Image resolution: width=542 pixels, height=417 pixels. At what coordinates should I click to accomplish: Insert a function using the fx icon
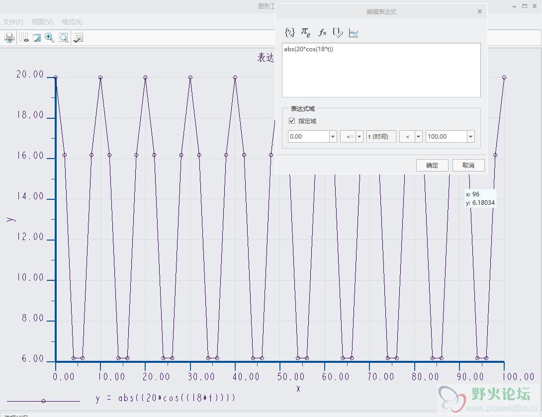[322, 33]
